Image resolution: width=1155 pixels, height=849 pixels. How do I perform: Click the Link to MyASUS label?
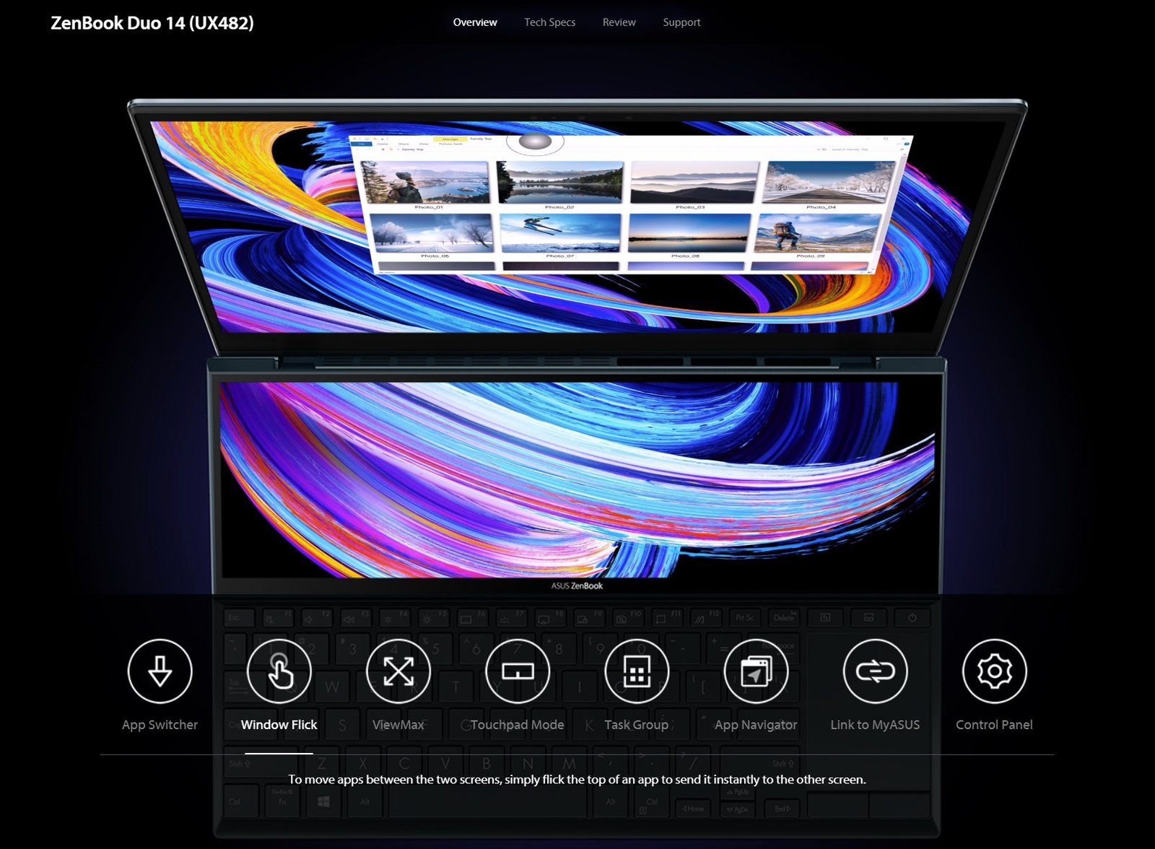[x=876, y=725]
